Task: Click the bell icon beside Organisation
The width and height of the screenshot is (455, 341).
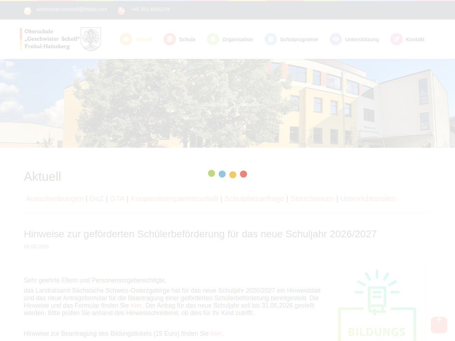Action: (x=213, y=39)
